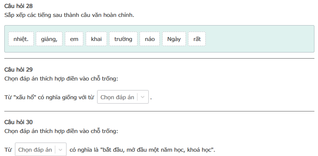Open the "Chọn đáp án" dropdown in question 30
This screenshot has height=156, width=318.
(x=35, y=150)
